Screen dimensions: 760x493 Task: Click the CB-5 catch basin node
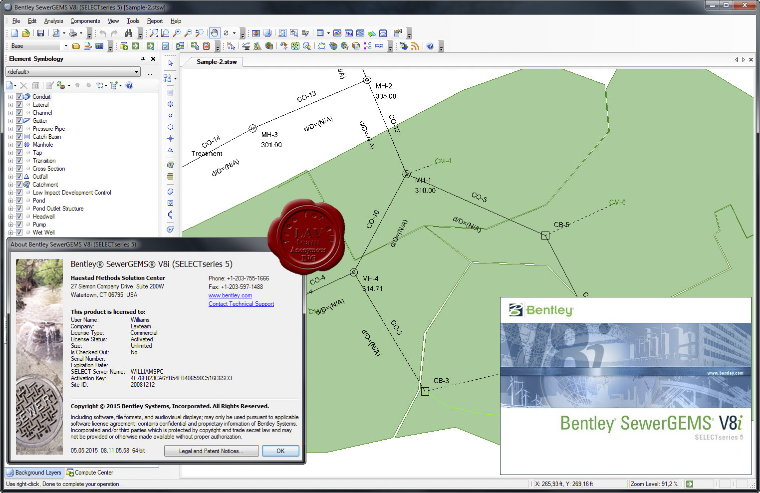click(545, 236)
